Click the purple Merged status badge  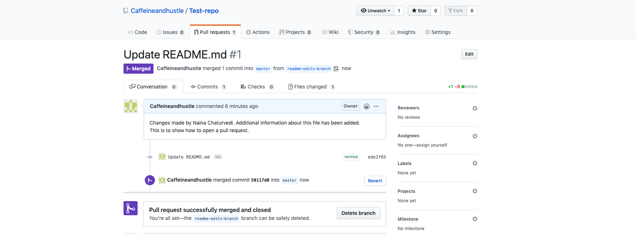tap(138, 69)
